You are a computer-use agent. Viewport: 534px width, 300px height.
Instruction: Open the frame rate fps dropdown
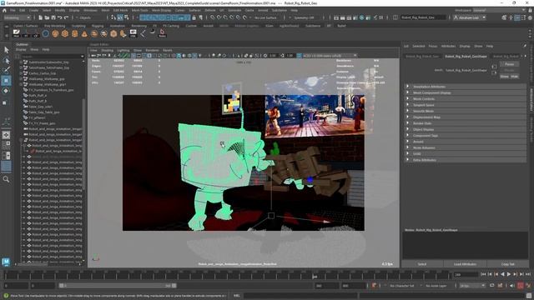pyautogui.click(x=472, y=286)
